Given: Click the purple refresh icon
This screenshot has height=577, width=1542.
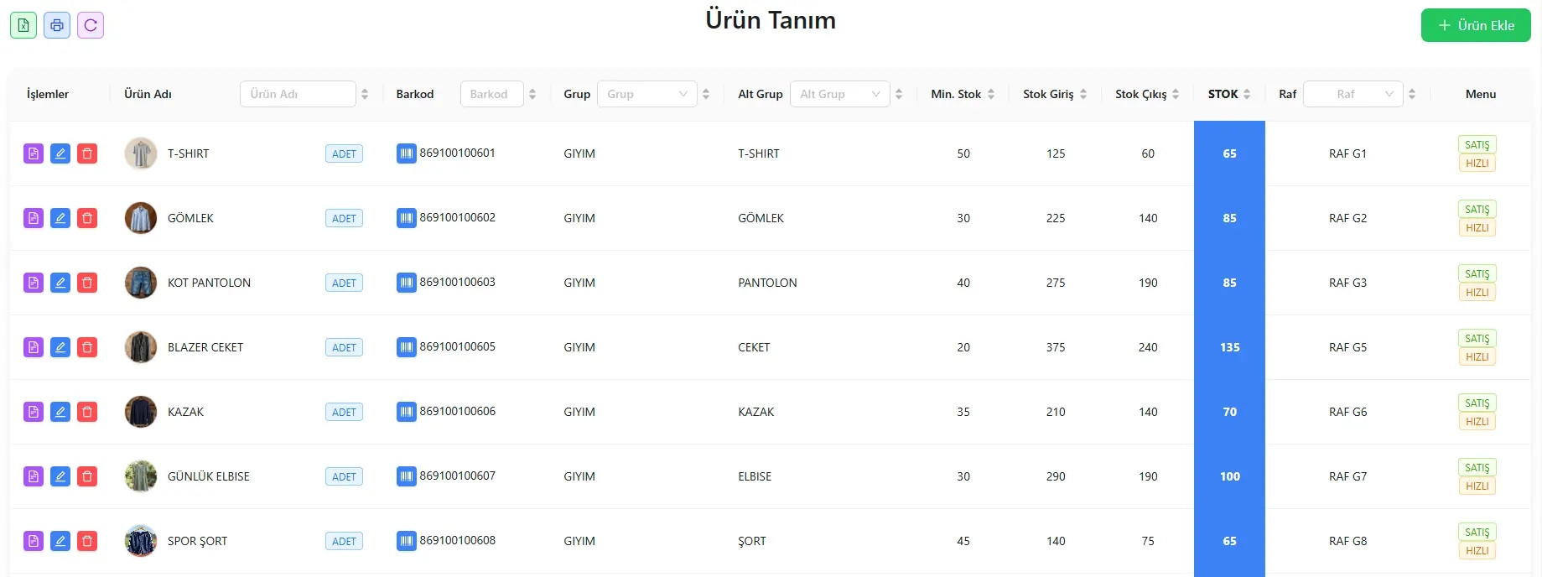Looking at the screenshot, I should coord(91,25).
